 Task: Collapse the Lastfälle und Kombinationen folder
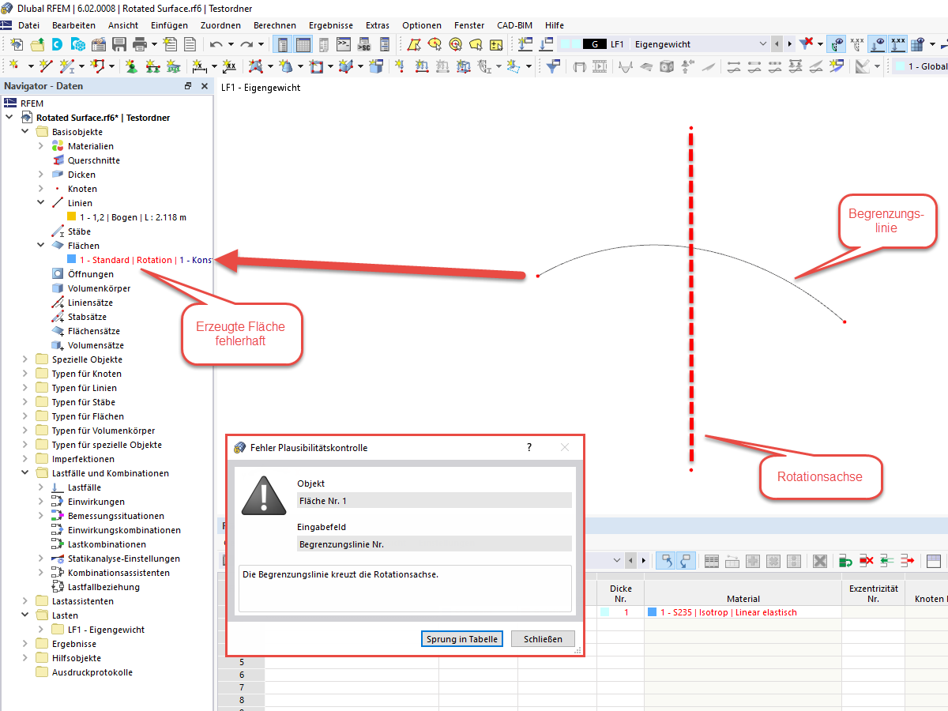[x=24, y=472]
